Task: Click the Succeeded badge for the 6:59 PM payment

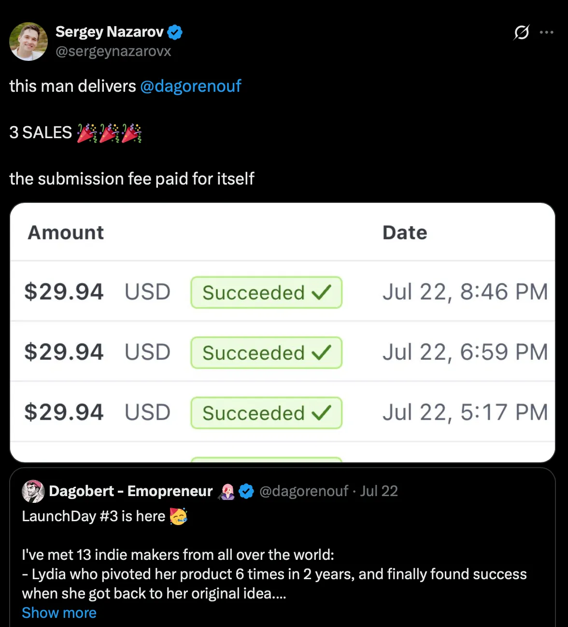Action: point(266,352)
